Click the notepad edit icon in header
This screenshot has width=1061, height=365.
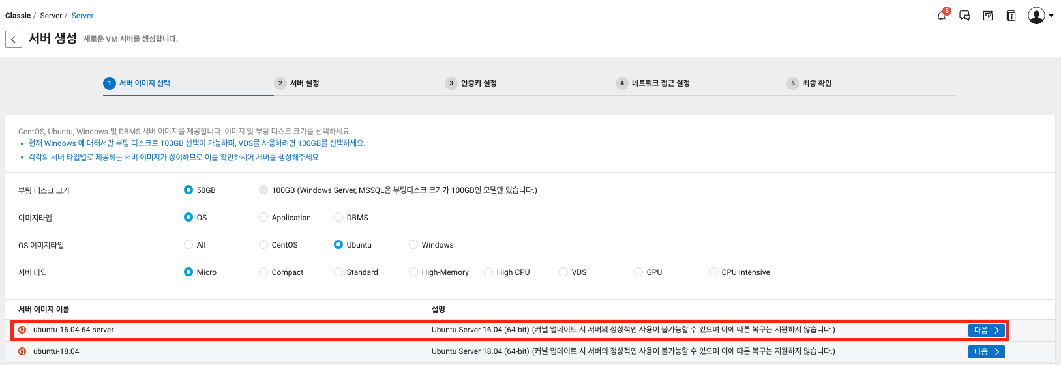[988, 16]
